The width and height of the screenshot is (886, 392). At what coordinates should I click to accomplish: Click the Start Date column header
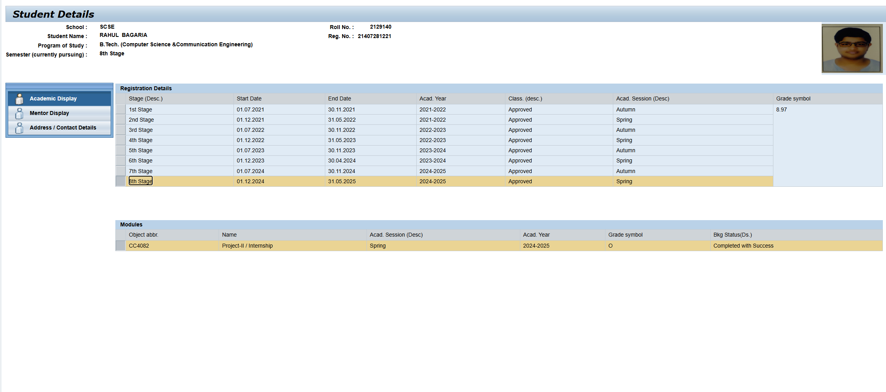(x=249, y=98)
